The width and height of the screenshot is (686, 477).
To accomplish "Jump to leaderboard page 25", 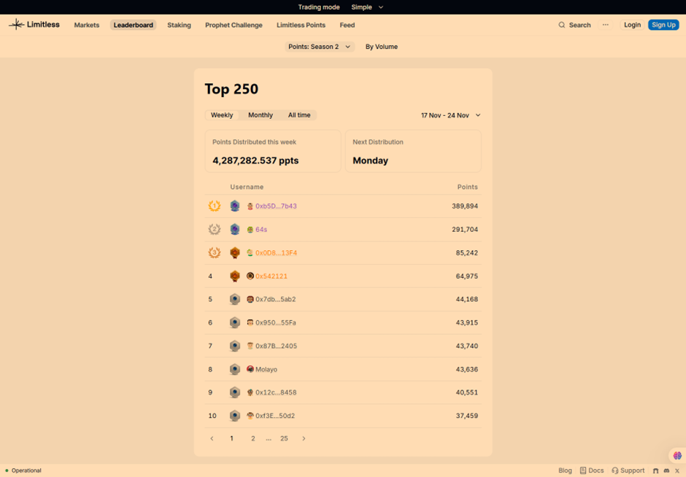I will [285, 438].
